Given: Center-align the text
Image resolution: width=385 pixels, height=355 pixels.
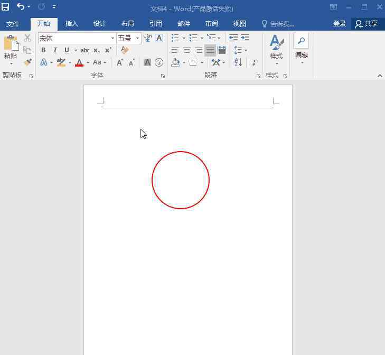Looking at the screenshot, I should click(x=187, y=50).
